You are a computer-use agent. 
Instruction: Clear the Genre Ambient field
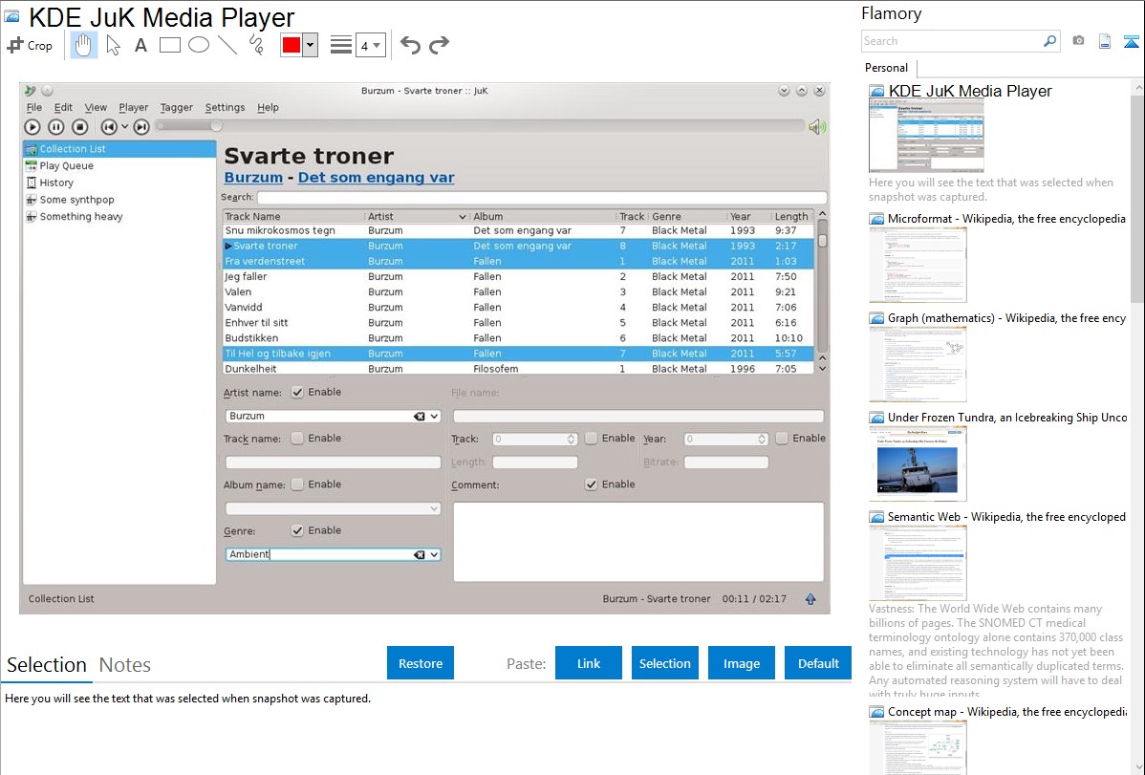420,555
